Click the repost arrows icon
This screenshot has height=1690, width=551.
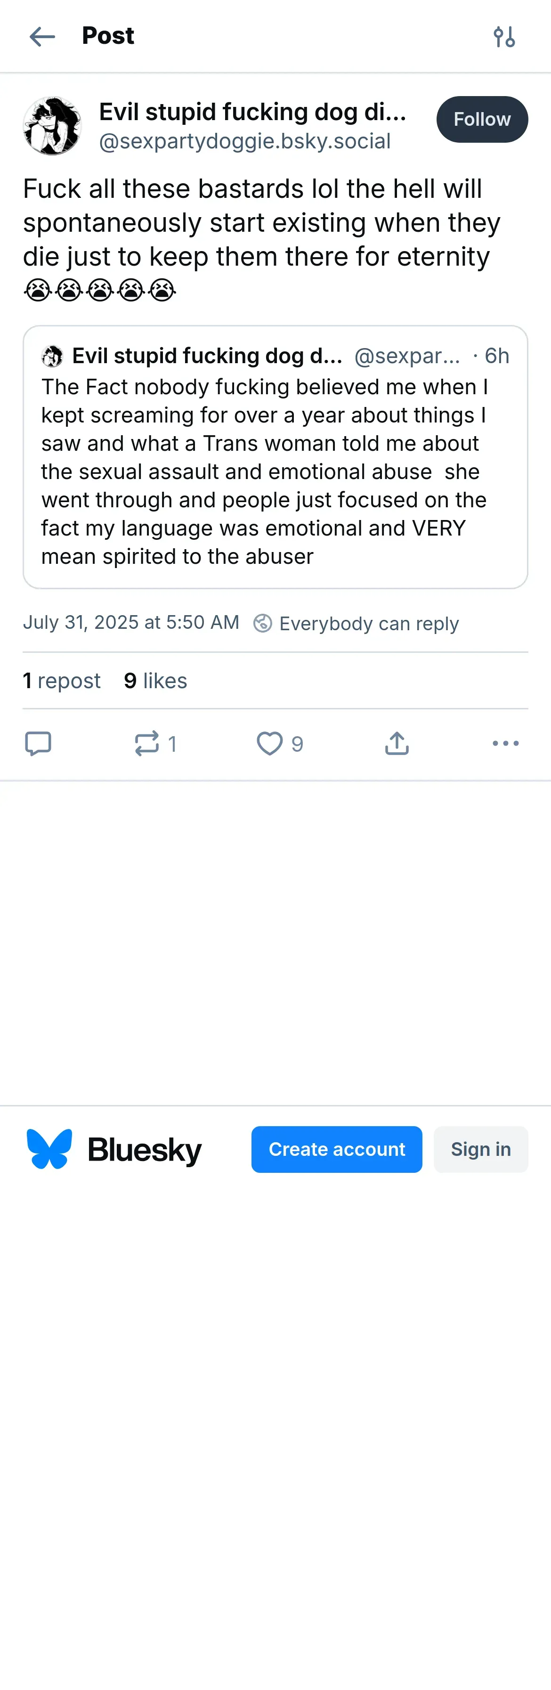click(x=147, y=743)
